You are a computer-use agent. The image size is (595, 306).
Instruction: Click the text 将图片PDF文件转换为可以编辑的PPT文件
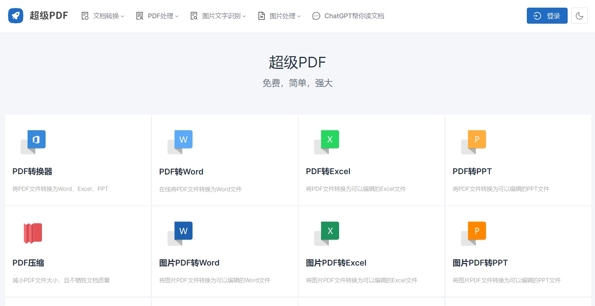507,280
